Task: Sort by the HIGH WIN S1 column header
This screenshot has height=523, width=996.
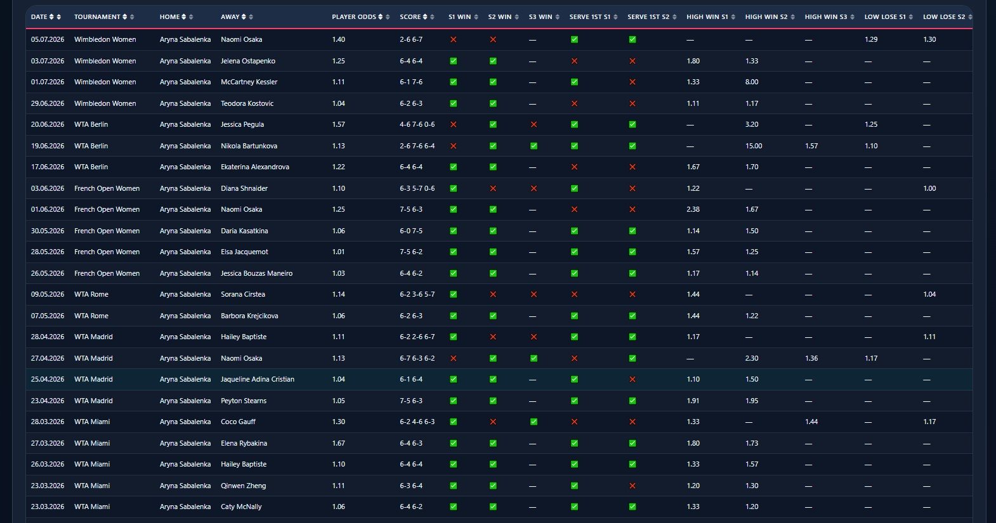Action: click(x=711, y=17)
